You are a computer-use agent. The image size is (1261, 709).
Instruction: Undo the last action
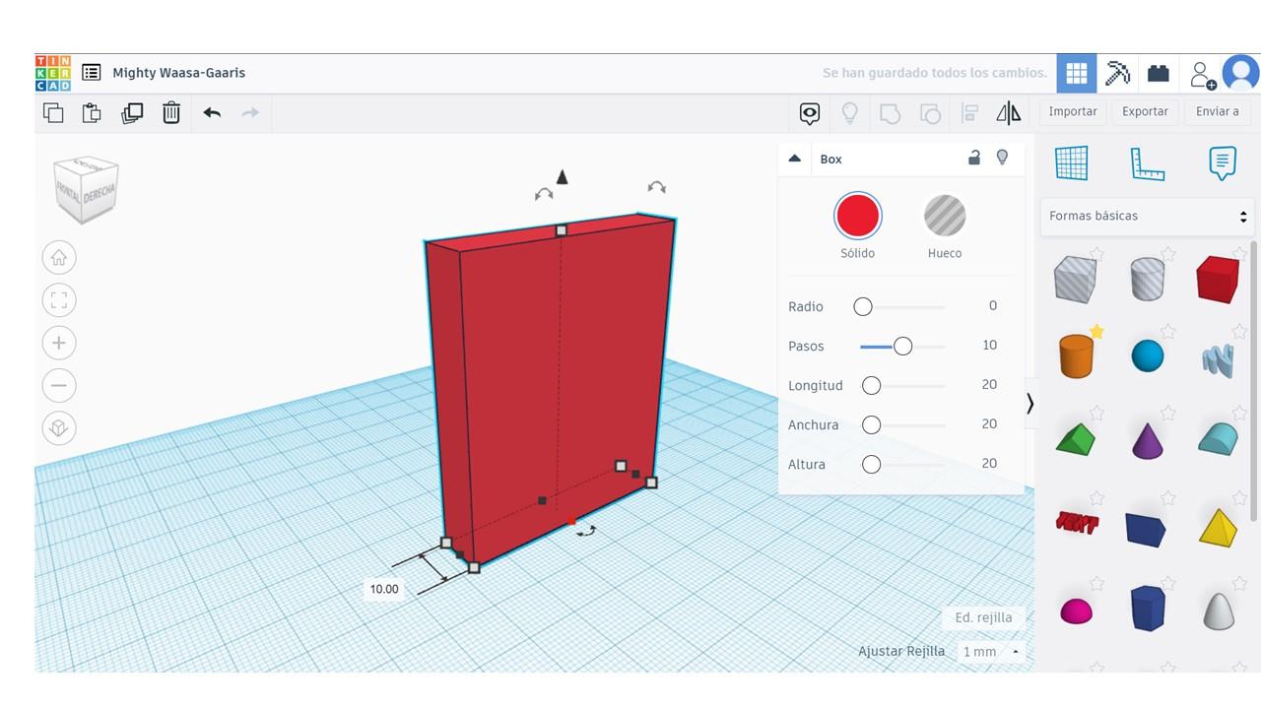point(212,112)
